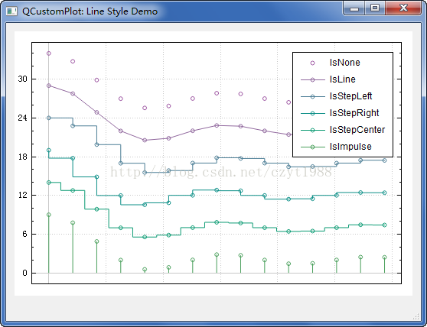Viewport: 427px width, 327px height.
Task: Click the lsNone legend scatter icon
Action: coord(312,63)
